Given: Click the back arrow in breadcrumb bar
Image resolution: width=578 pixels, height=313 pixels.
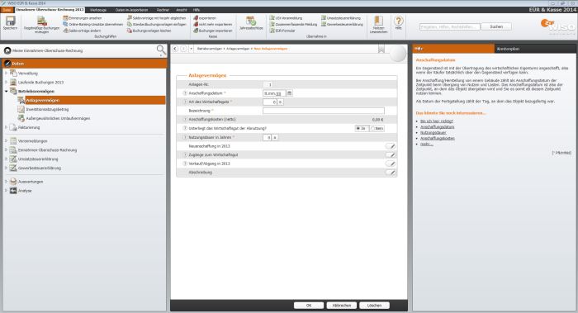Looking at the screenshot, I should click(x=175, y=49).
